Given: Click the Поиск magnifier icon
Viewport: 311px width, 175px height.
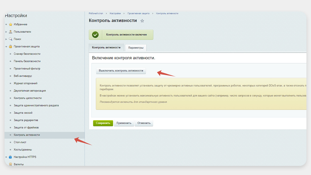Looking at the screenshot, I should [11, 39].
